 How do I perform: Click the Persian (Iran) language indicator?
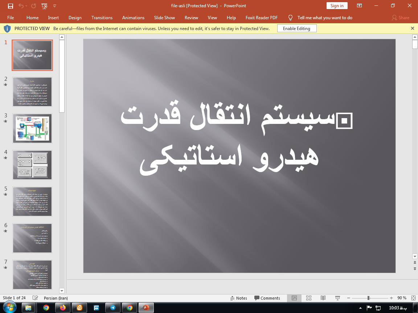pyautogui.click(x=56, y=298)
